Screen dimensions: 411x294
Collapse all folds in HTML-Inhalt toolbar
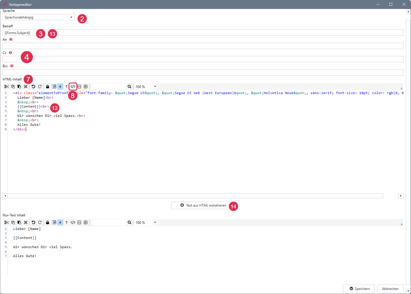point(79,87)
